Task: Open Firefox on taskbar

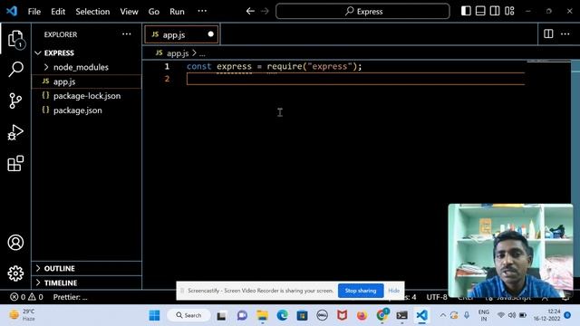Action: [x=362, y=316]
